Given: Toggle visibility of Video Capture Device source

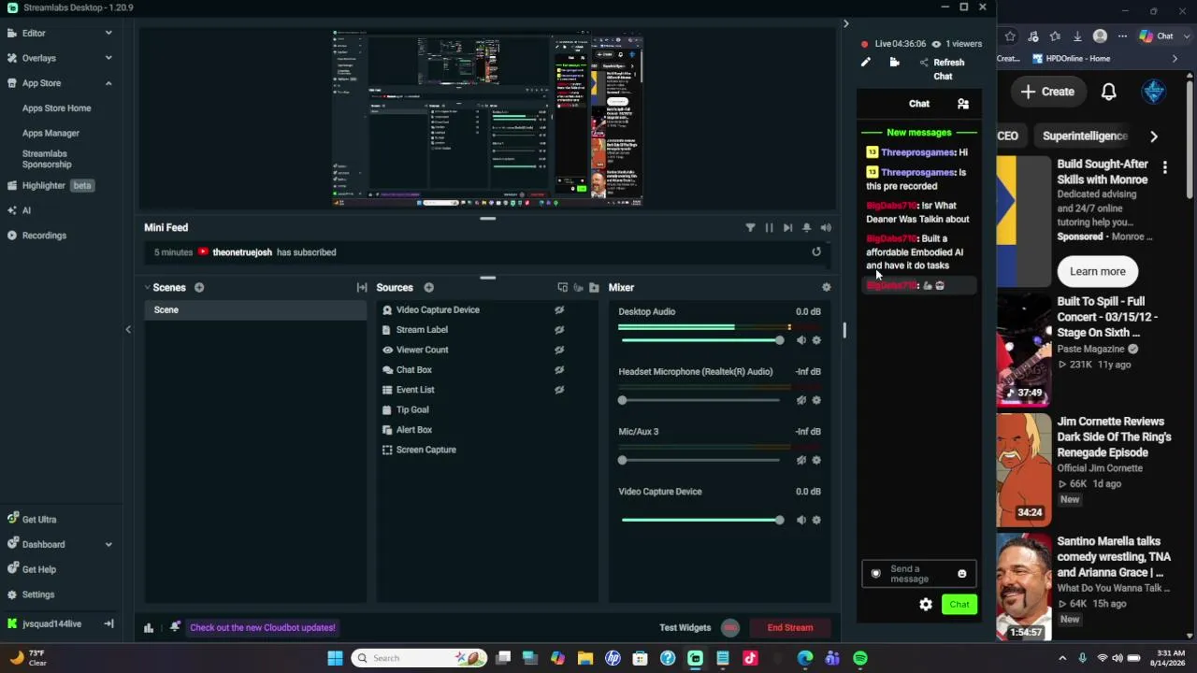Looking at the screenshot, I should [559, 309].
